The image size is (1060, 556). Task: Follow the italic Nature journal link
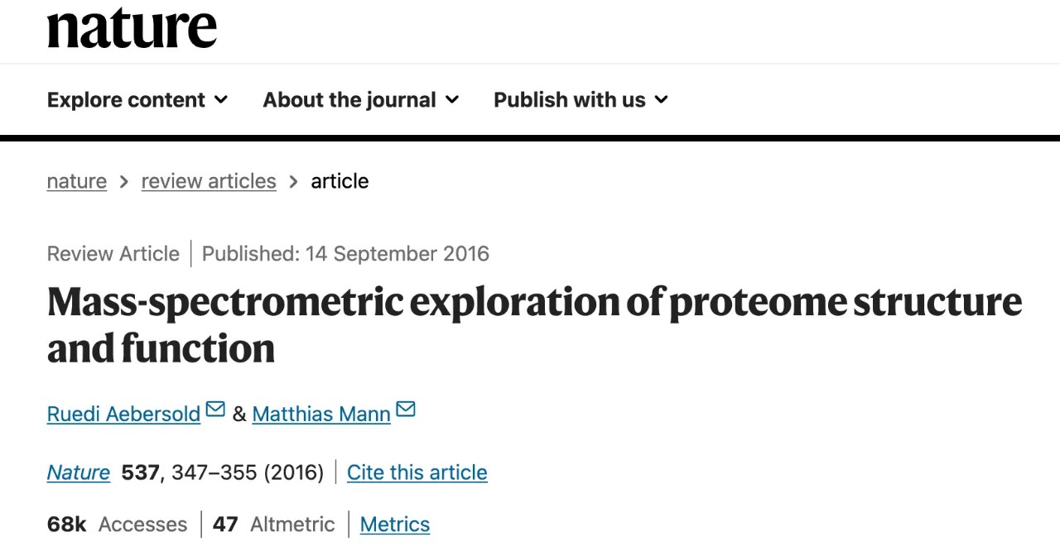(x=79, y=472)
